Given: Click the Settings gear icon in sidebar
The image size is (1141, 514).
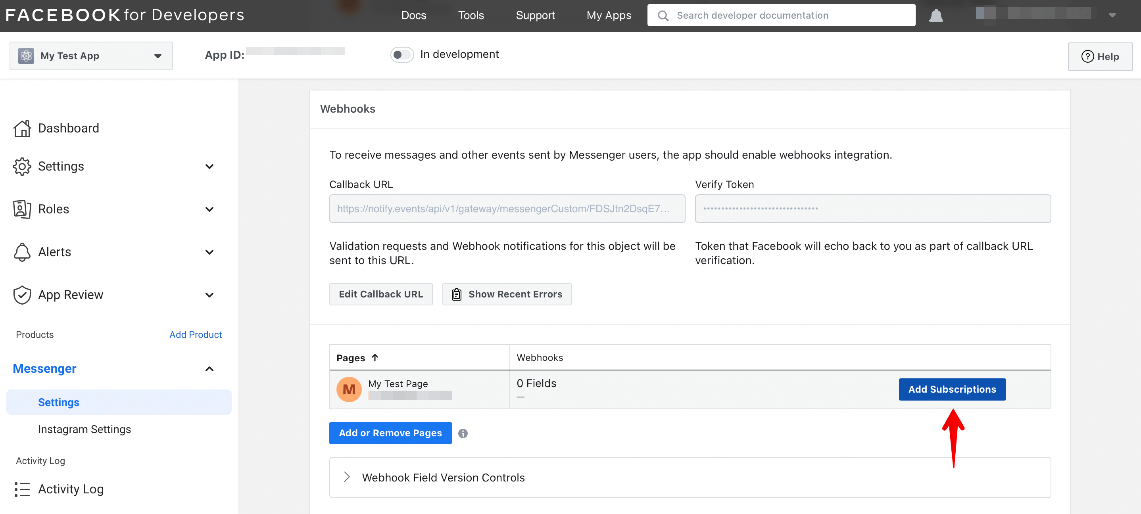Looking at the screenshot, I should (x=22, y=167).
